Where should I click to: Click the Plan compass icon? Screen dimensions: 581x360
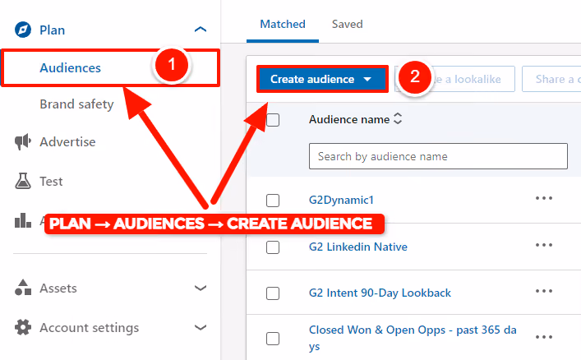(23, 30)
